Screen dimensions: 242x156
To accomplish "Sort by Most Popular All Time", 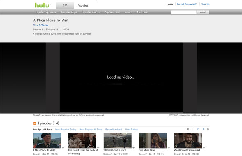I will (x=91, y=130).
